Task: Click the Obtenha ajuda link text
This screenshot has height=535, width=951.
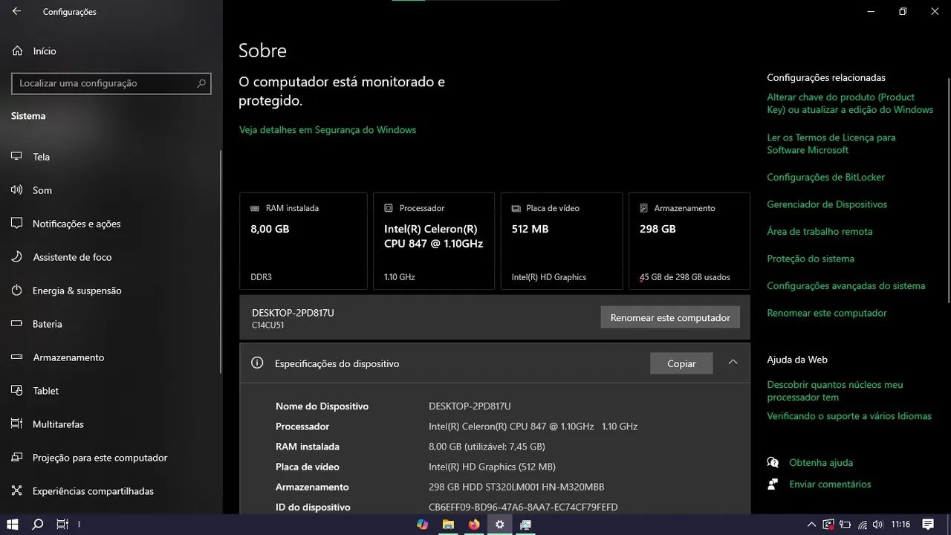Action: click(821, 462)
